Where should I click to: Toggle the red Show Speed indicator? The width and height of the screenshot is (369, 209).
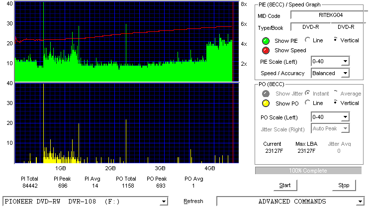tap(266, 50)
